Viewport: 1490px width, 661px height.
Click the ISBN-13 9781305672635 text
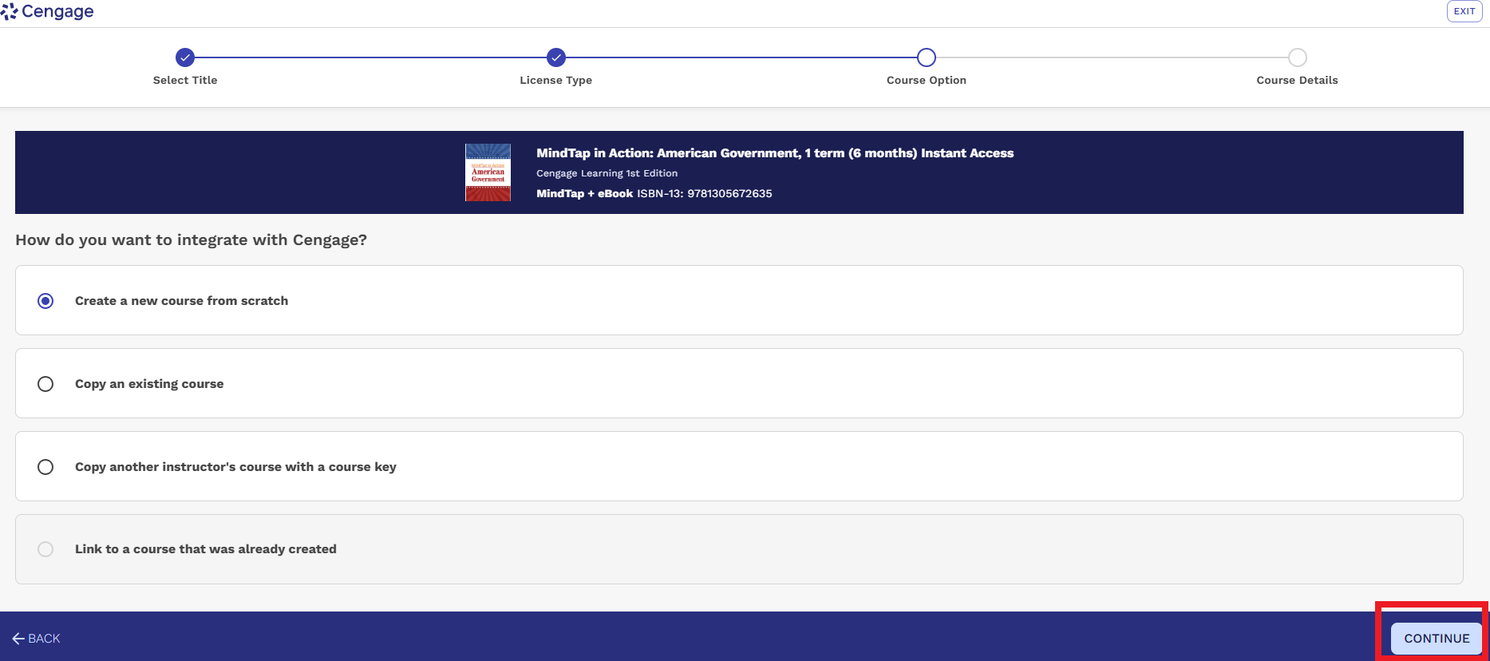(x=705, y=193)
